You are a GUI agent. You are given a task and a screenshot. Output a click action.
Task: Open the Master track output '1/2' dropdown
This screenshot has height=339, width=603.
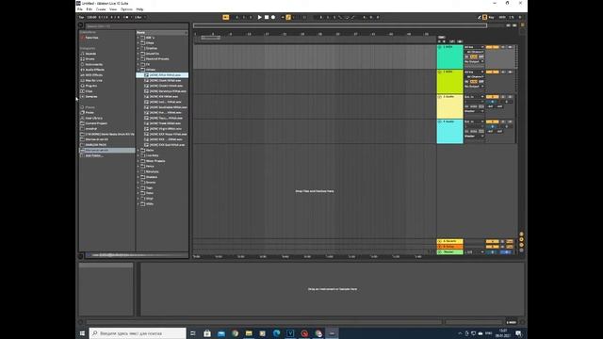[474, 252]
